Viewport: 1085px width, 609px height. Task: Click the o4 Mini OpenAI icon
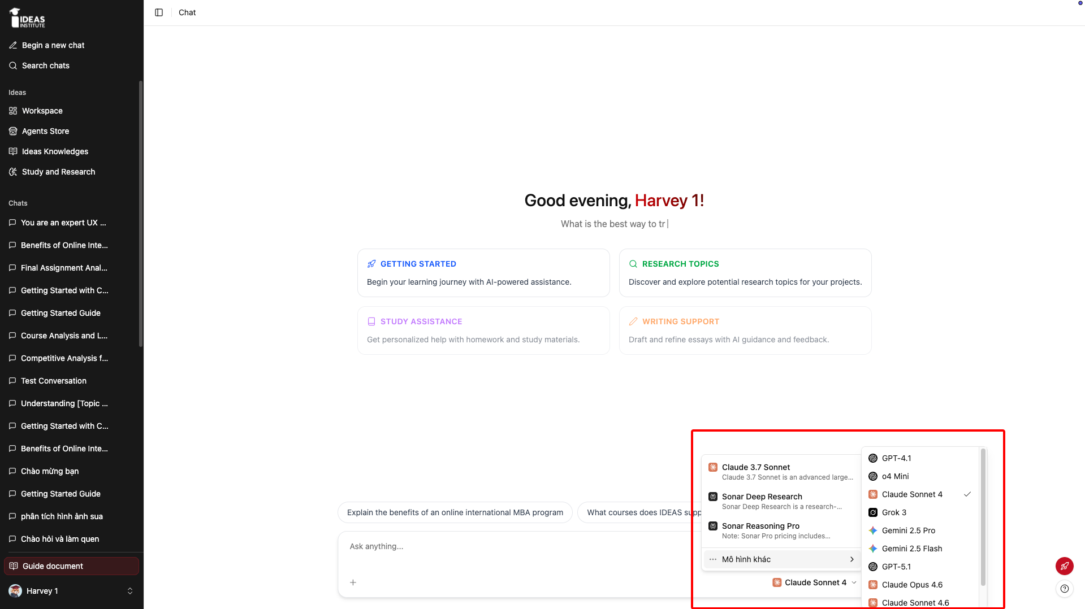click(873, 476)
